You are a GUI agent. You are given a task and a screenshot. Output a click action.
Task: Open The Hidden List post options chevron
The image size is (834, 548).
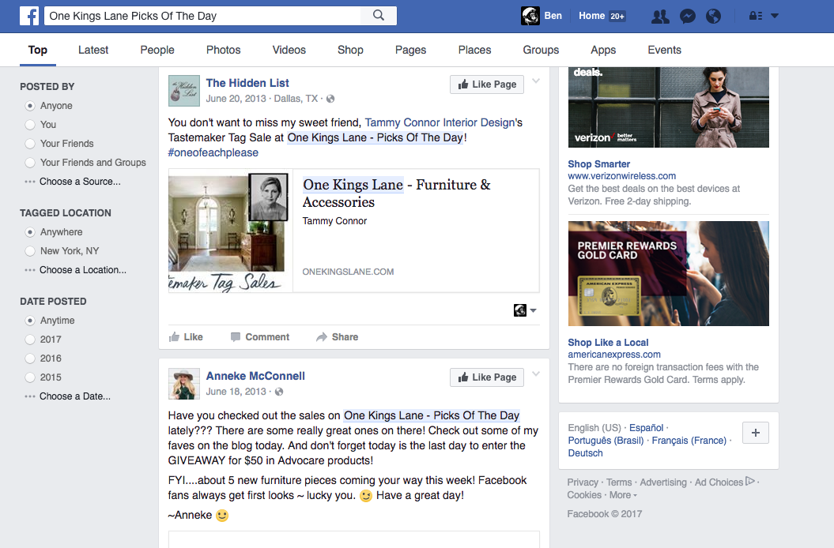pos(536,81)
